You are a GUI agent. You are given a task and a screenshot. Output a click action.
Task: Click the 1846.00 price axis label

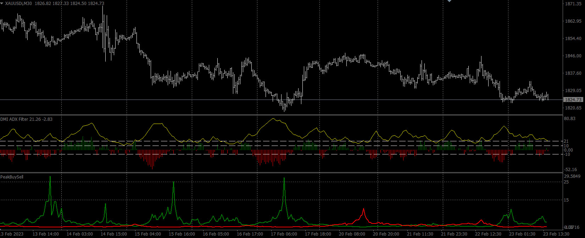point(573,56)
